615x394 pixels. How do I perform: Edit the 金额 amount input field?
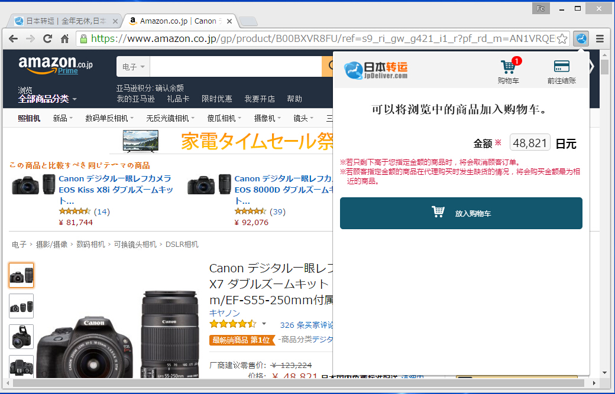(529, 142)
